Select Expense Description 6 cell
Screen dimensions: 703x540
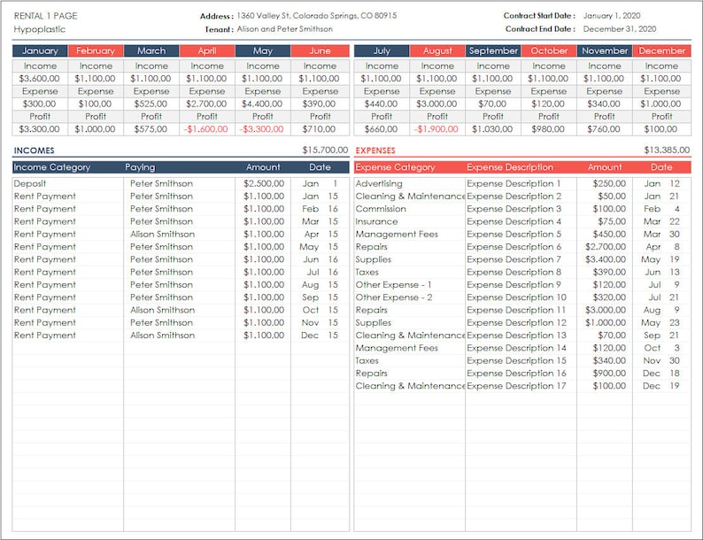point(514,247)
